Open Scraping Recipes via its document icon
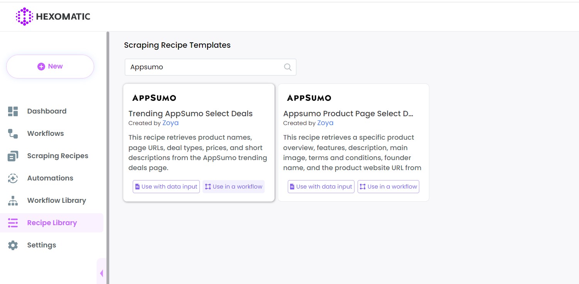This screenshot has height=284, width=579. click(13, 155)
